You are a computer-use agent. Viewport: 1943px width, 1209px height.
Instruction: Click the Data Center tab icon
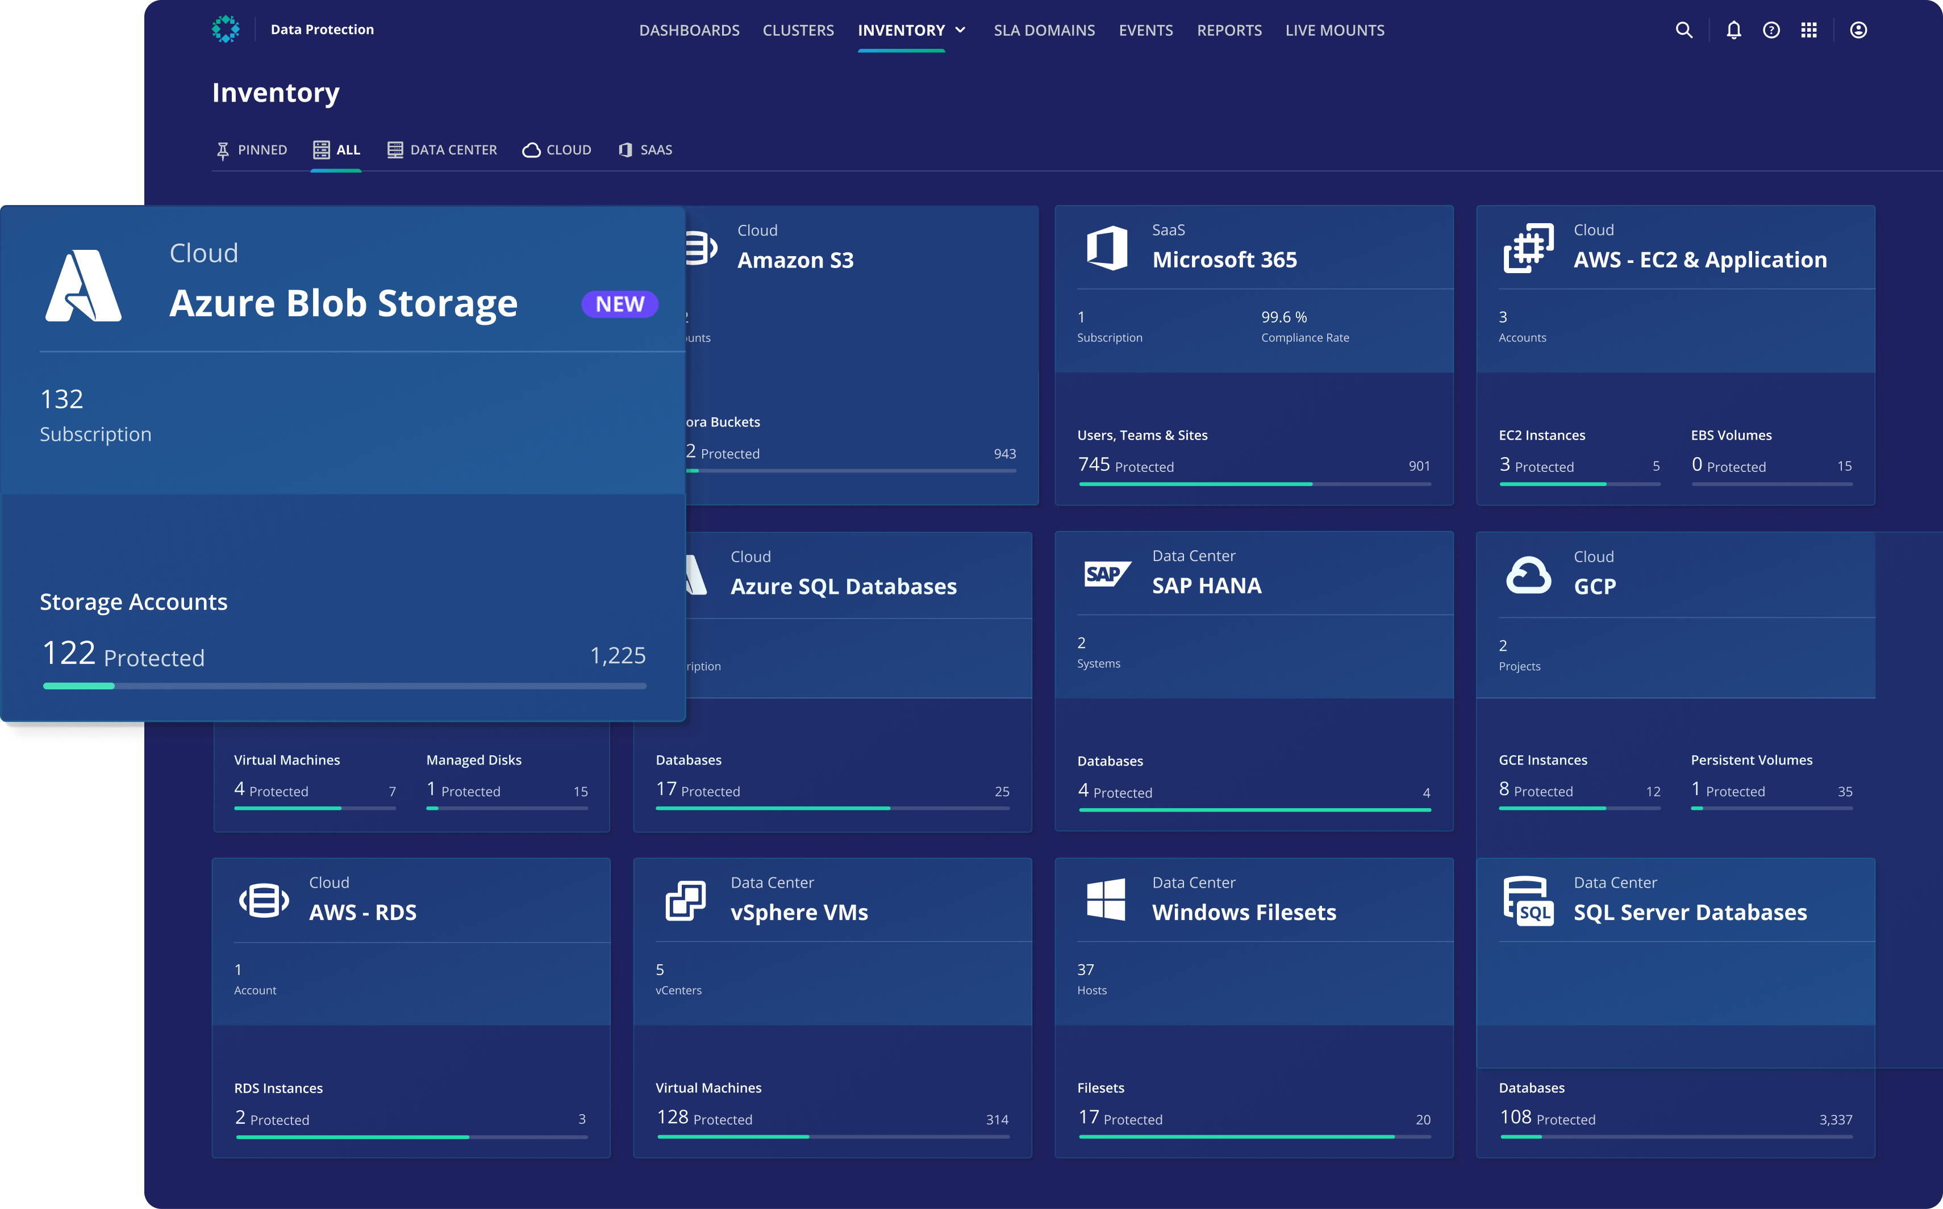(395, 149)
